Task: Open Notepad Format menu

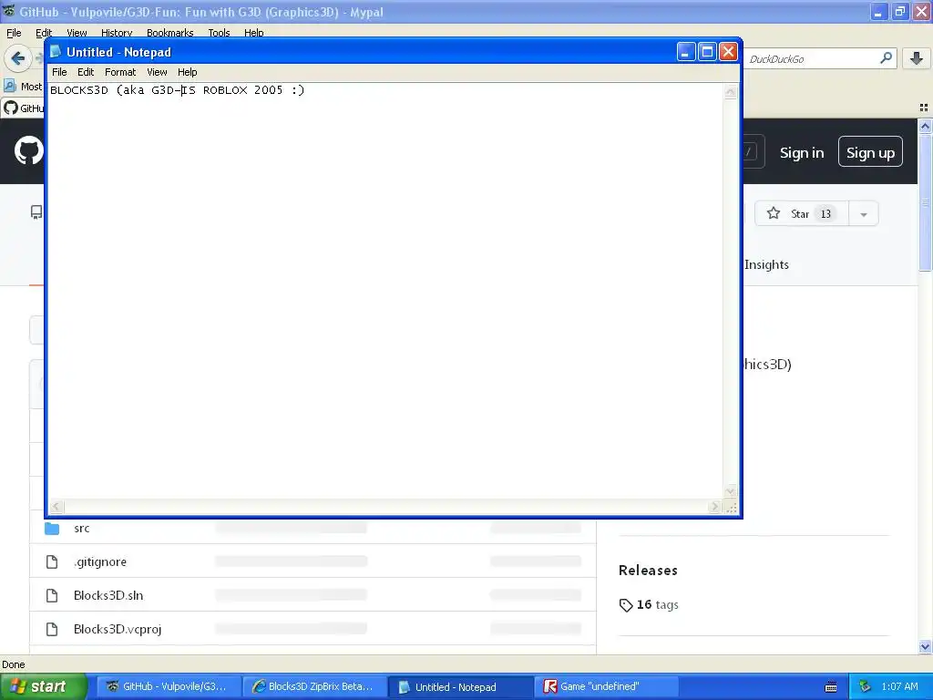Action: click(120, 72)
